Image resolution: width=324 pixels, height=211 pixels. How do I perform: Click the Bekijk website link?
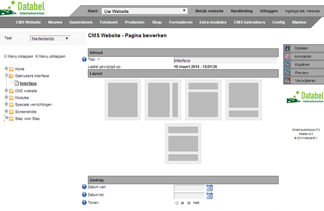[209, 11]
